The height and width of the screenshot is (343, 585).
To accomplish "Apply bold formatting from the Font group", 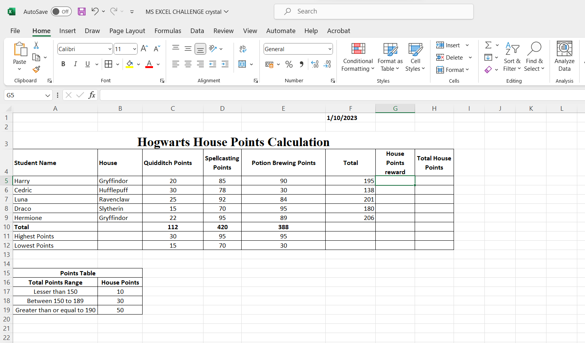I will tap(63, 64).
